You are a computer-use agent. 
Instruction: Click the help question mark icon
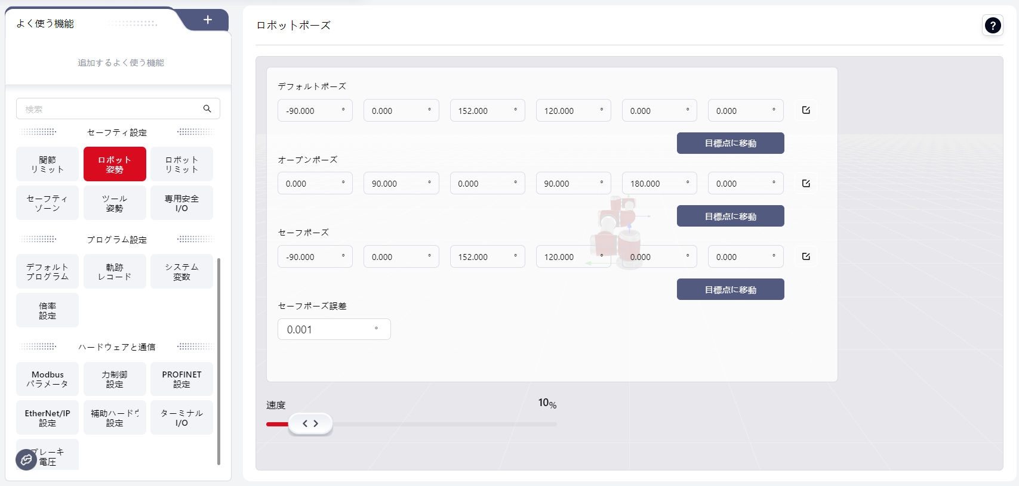click(x=992, y=26)
